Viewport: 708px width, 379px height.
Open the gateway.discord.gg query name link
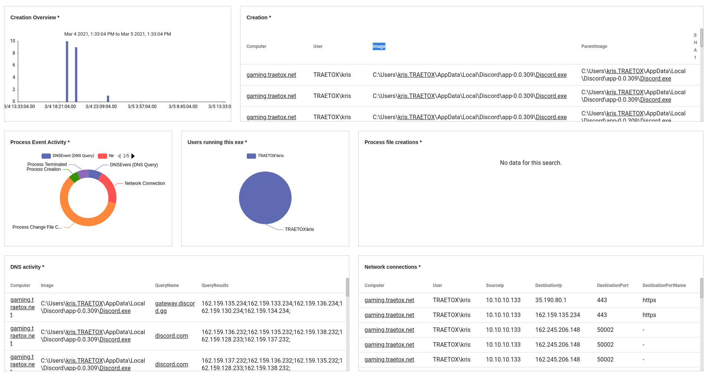pyautogui.click(x=174, y=307)
